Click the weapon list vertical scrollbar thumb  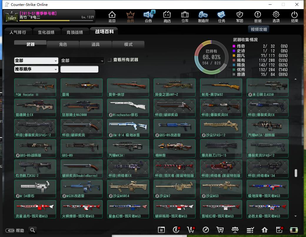point(296,173)
